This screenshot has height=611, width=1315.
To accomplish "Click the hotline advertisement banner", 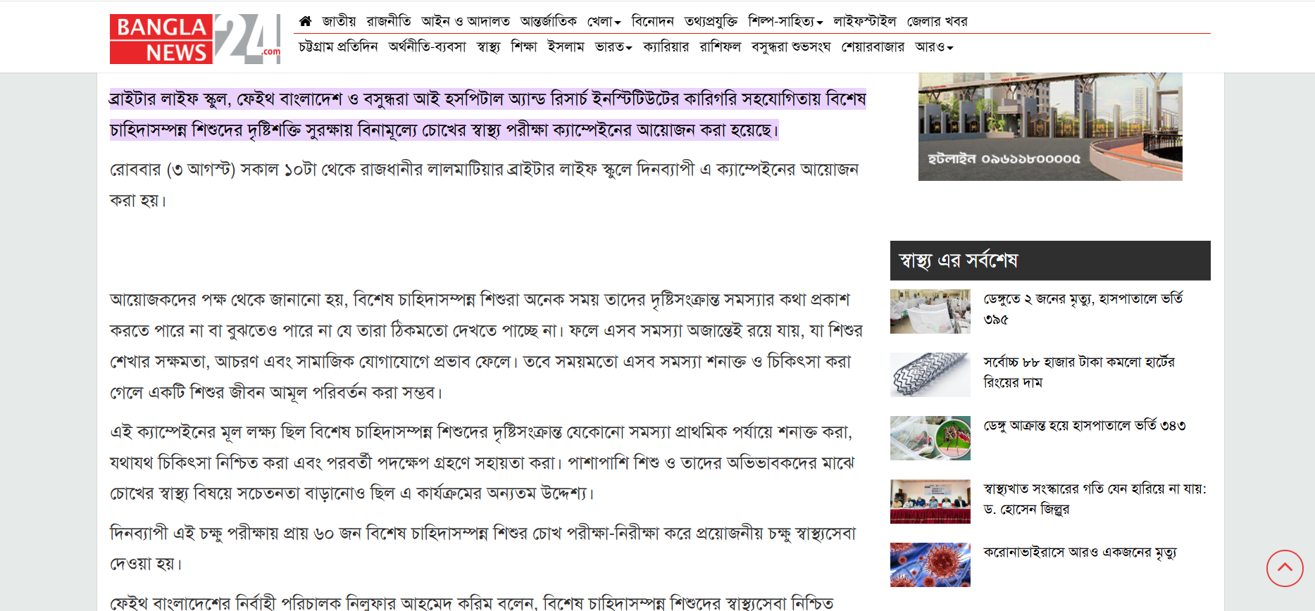I will coord(1049,127).
